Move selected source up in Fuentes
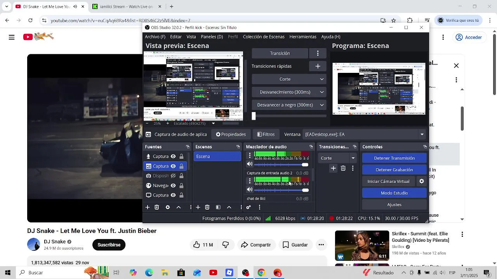This screenshot has height=279, width=497. [x=179, y=207]
